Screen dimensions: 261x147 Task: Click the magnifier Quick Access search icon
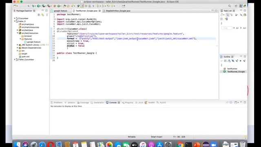pyautogui.click(x=230, y=6)
